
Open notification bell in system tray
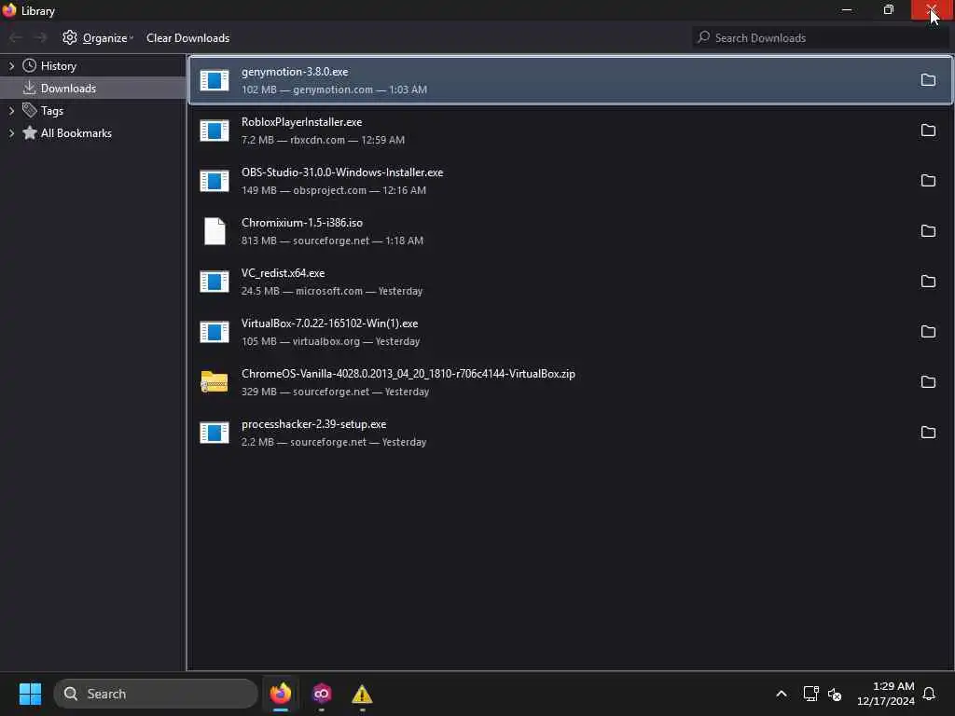[929, 694]
